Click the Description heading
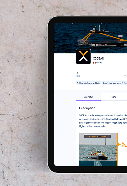 [87, 108]
